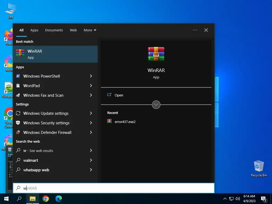Click the Open link for WinRAR

(x=119, y=95)
